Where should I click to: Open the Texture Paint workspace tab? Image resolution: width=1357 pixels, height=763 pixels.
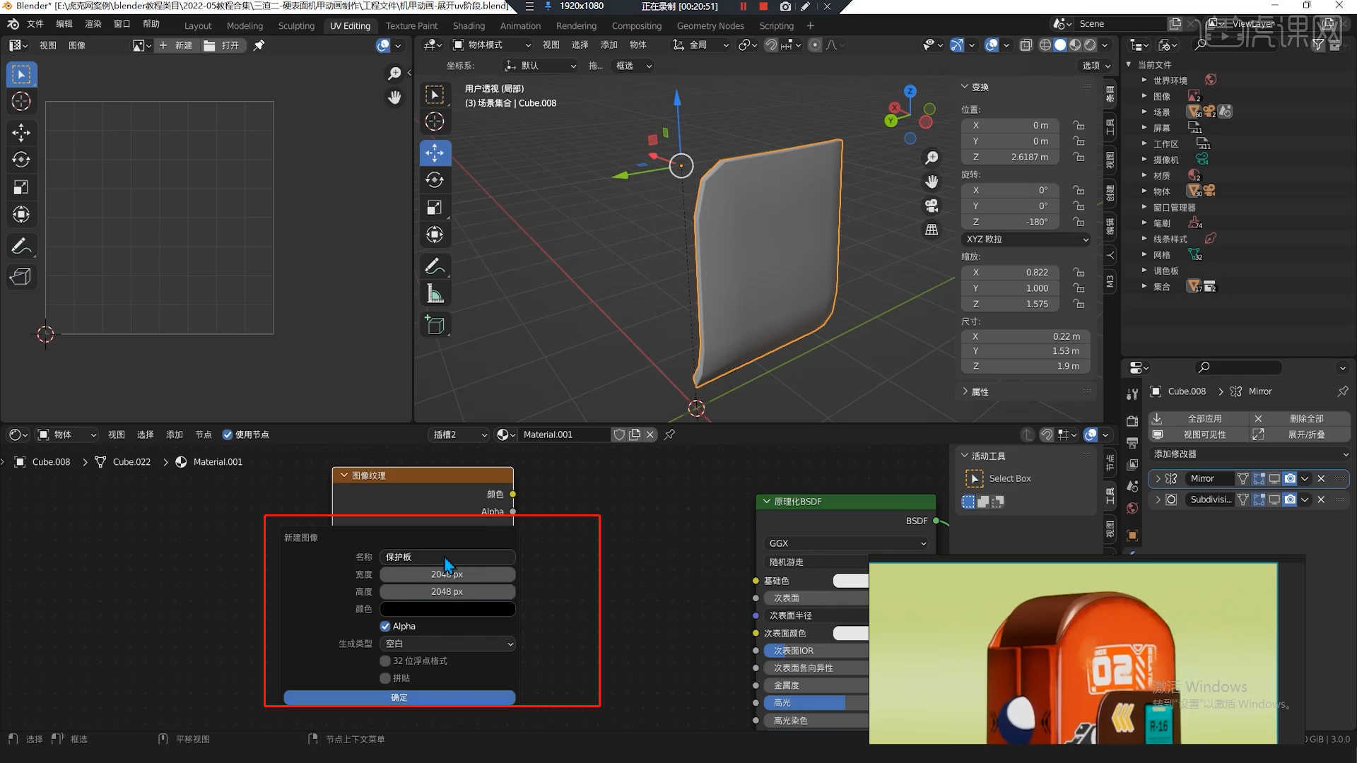(x=411, y=25)
